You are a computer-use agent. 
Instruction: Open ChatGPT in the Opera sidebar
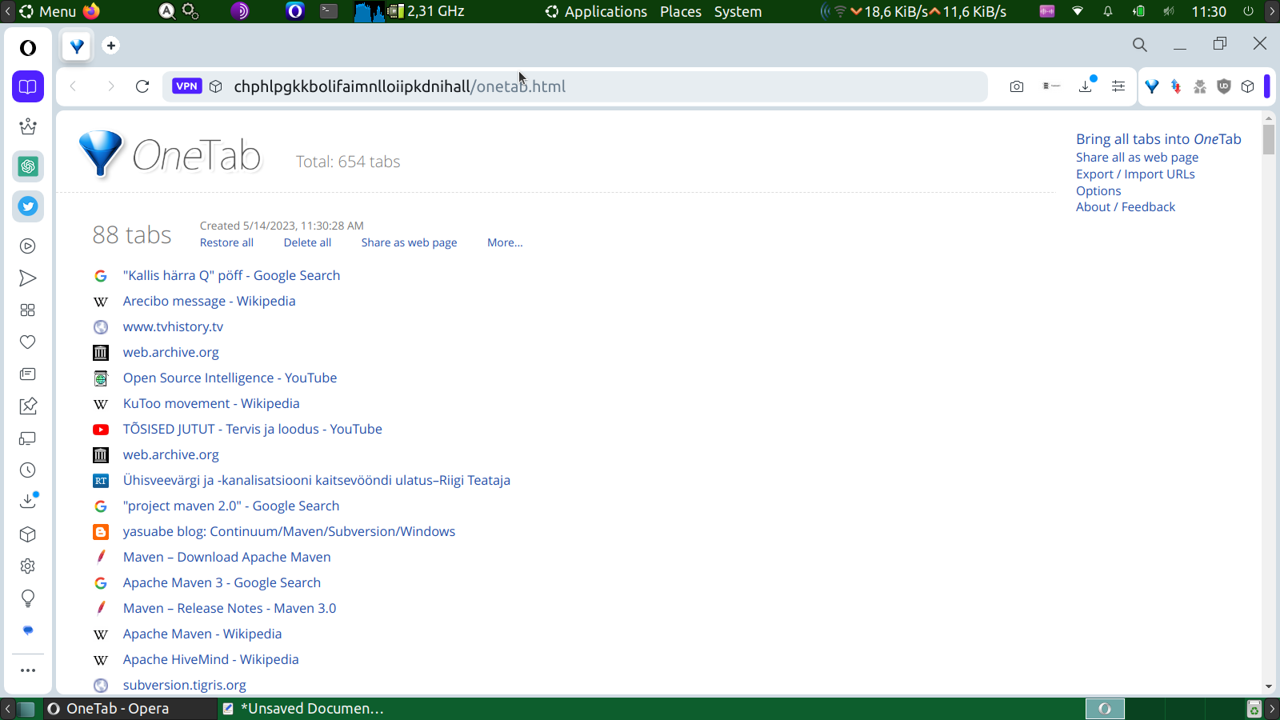28,166
